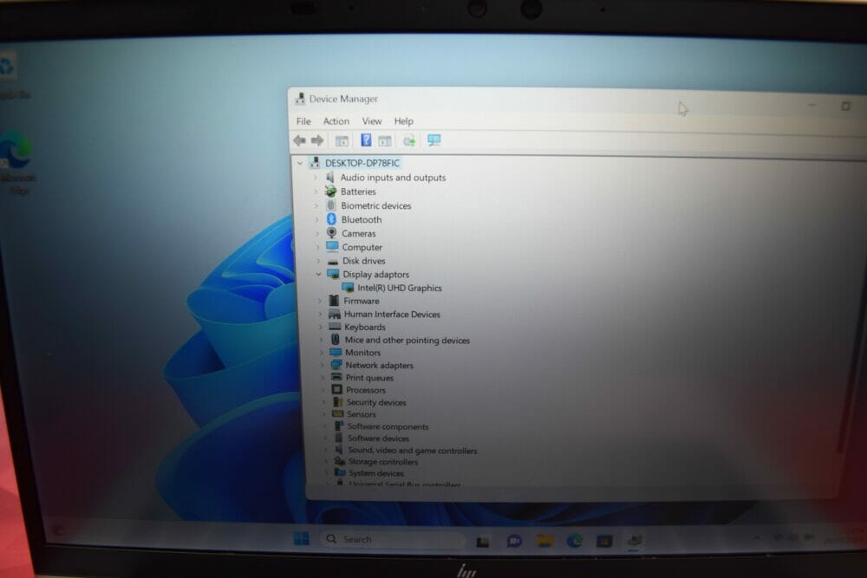Image resolution: width=867 pixels, height=578 pixels.
Task: Toggle the action pane toolbar icon
Action: pyautogui.click(x=385, y=141)
